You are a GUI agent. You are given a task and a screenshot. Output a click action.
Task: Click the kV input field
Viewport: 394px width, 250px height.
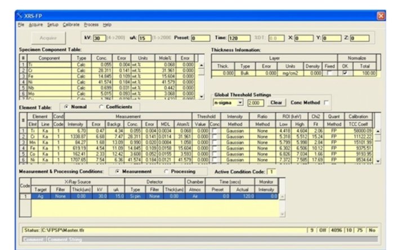click(x=99, y=38)
